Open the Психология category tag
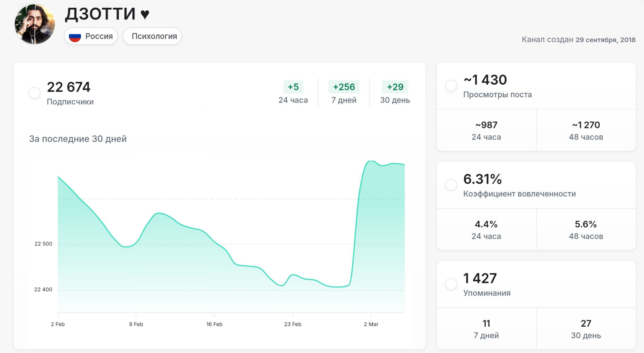Screen dimensions: 644x353 [152, 36]
